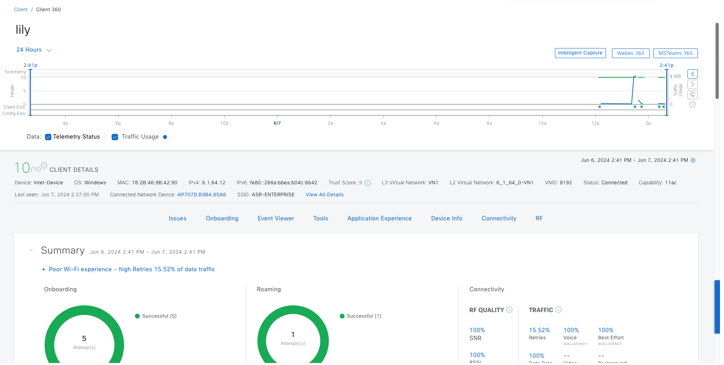Launch the Webex 360 view
This screenshot has width=724, height=365.
click(630, 53)
